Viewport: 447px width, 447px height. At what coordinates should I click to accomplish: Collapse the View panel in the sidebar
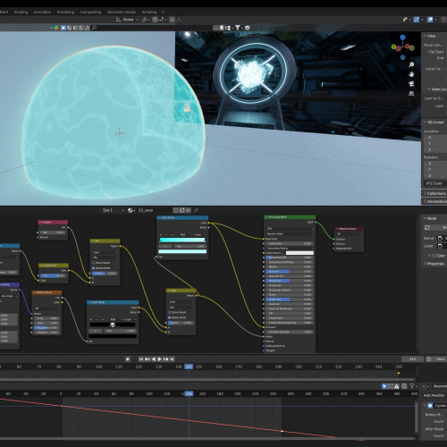pos(431,36)
